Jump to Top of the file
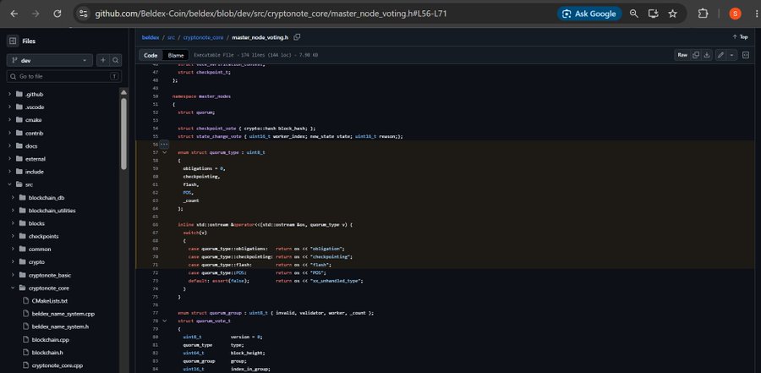 (x=740, y=37)
